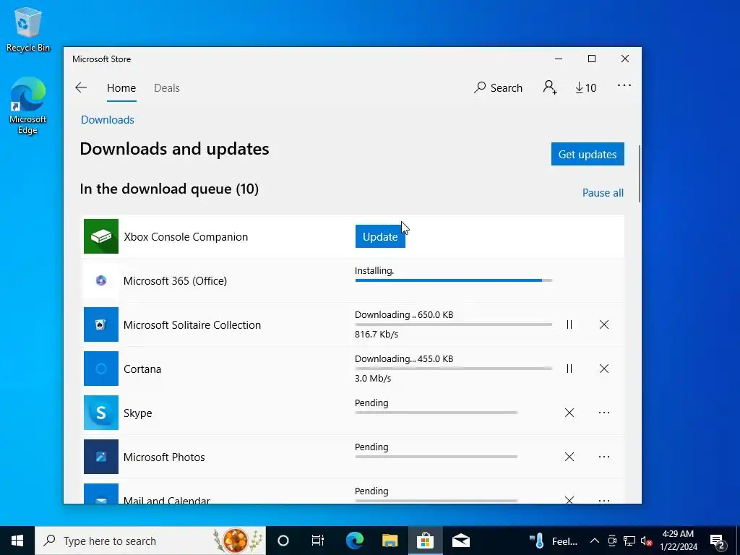Go back with the Store arrow button

81,87
